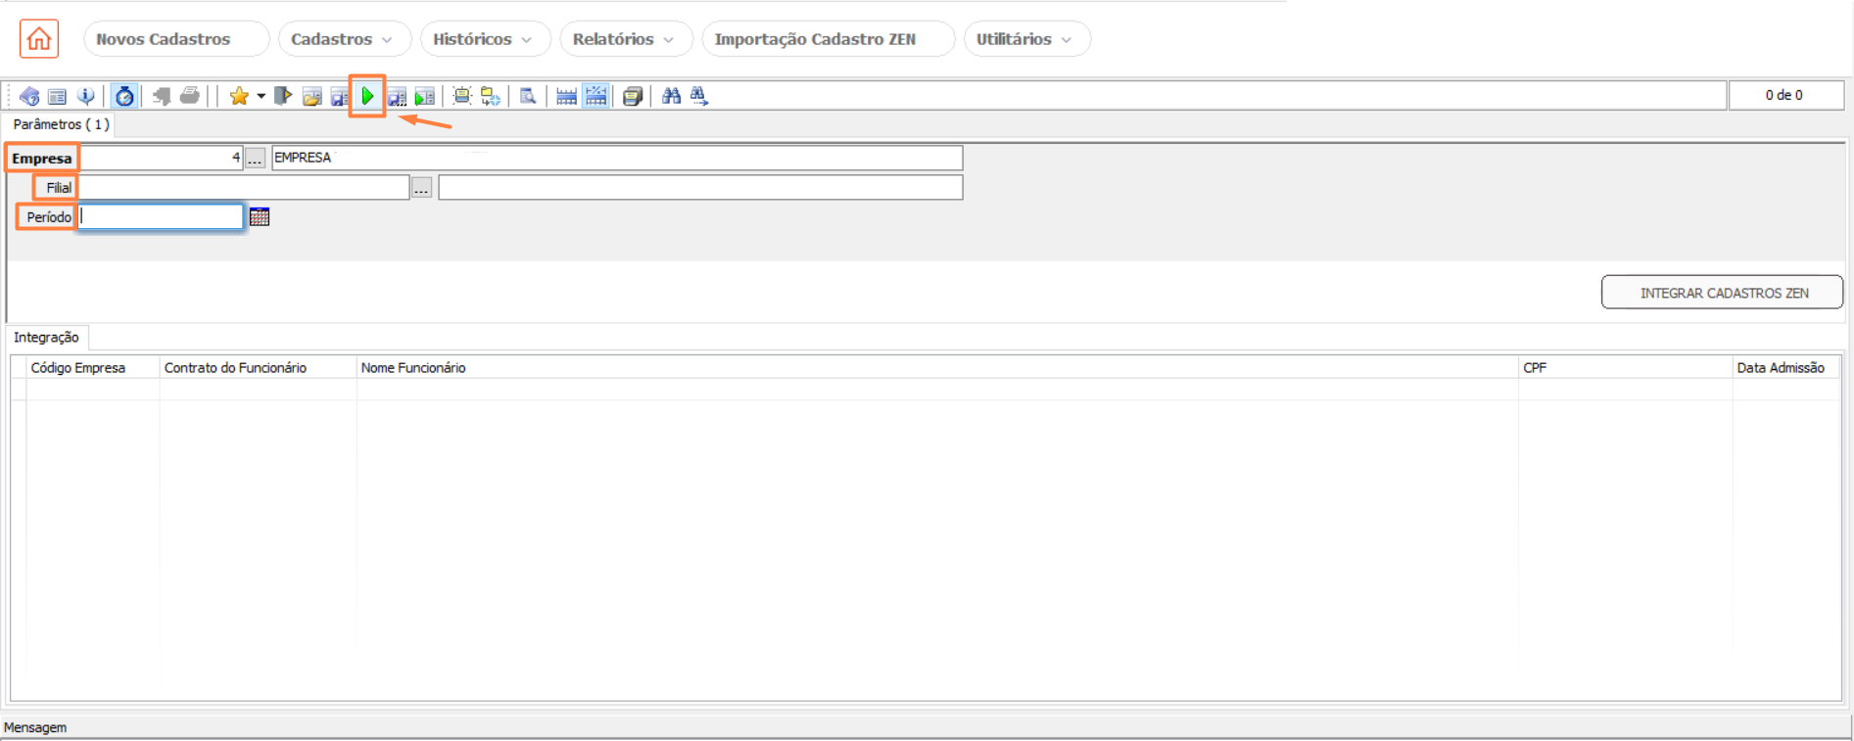
Task: Open the Utilitários menu
Action: tap(1024, 39)
